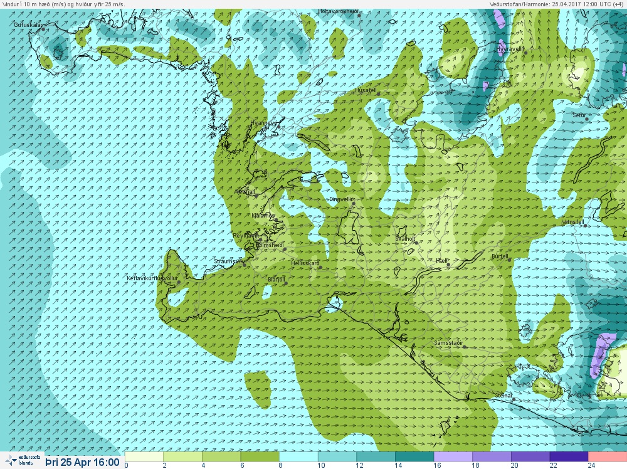This screenshot has width=627, height=469.
Task: Select the 0–2 m/s pale yellow legend swatch
Action: [x=144, y=456]
